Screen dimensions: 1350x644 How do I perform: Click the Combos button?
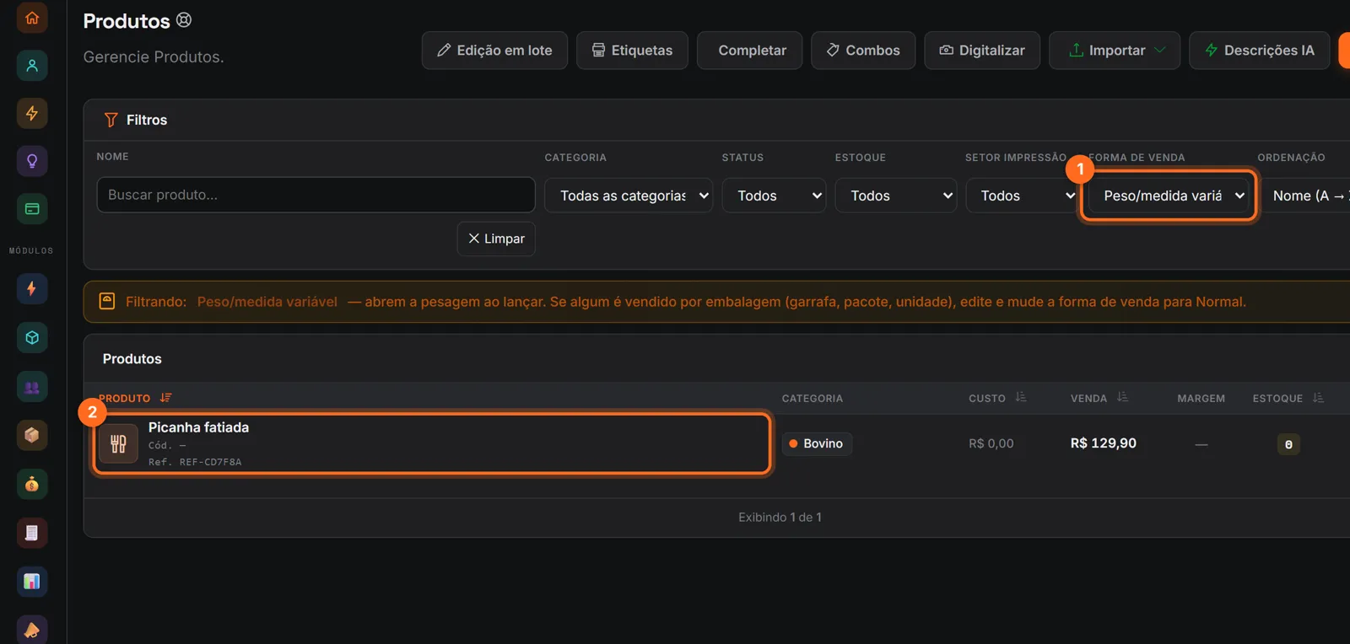(863, 51)
